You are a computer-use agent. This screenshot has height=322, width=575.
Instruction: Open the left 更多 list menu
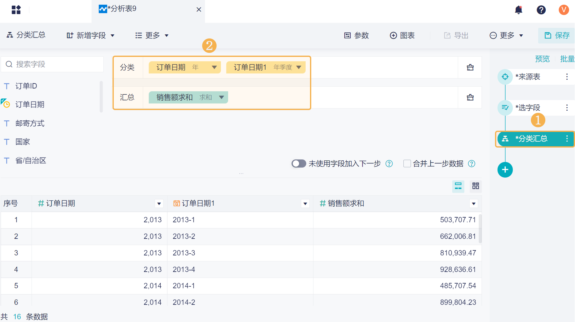[152, 36]
